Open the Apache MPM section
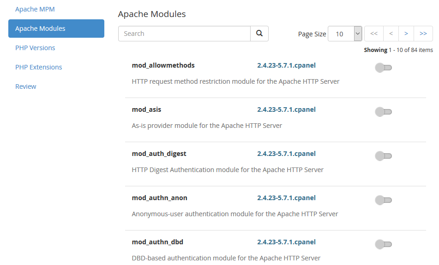Viewport: 439px width, 265px height. [35, 9]
